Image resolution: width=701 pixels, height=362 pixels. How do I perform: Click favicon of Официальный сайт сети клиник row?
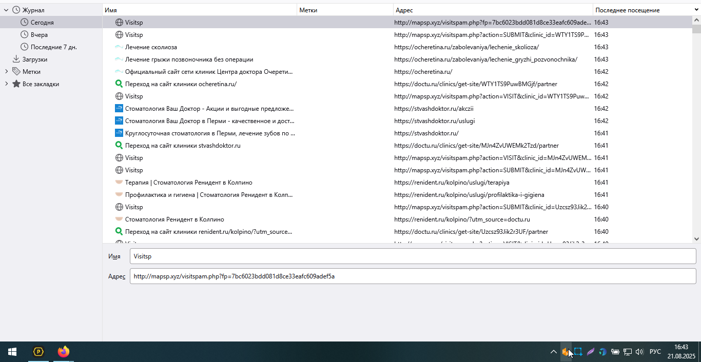click(119, 71)
